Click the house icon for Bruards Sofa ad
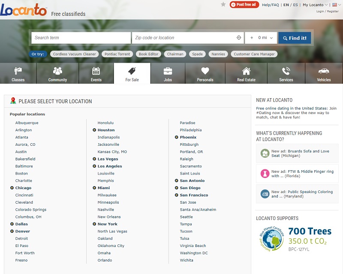The height and width of the screenshot is (274, 343). pos(265,153)
